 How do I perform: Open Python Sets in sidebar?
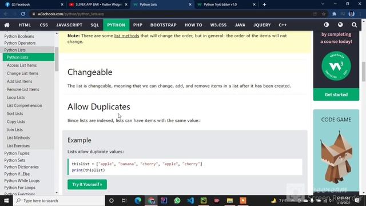[x=14, y=160]
